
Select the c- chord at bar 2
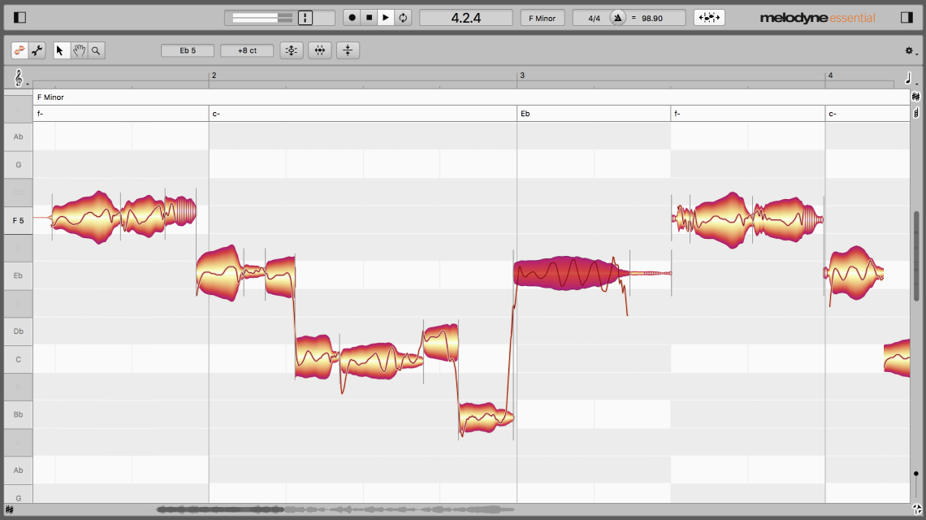pos(362,114)
